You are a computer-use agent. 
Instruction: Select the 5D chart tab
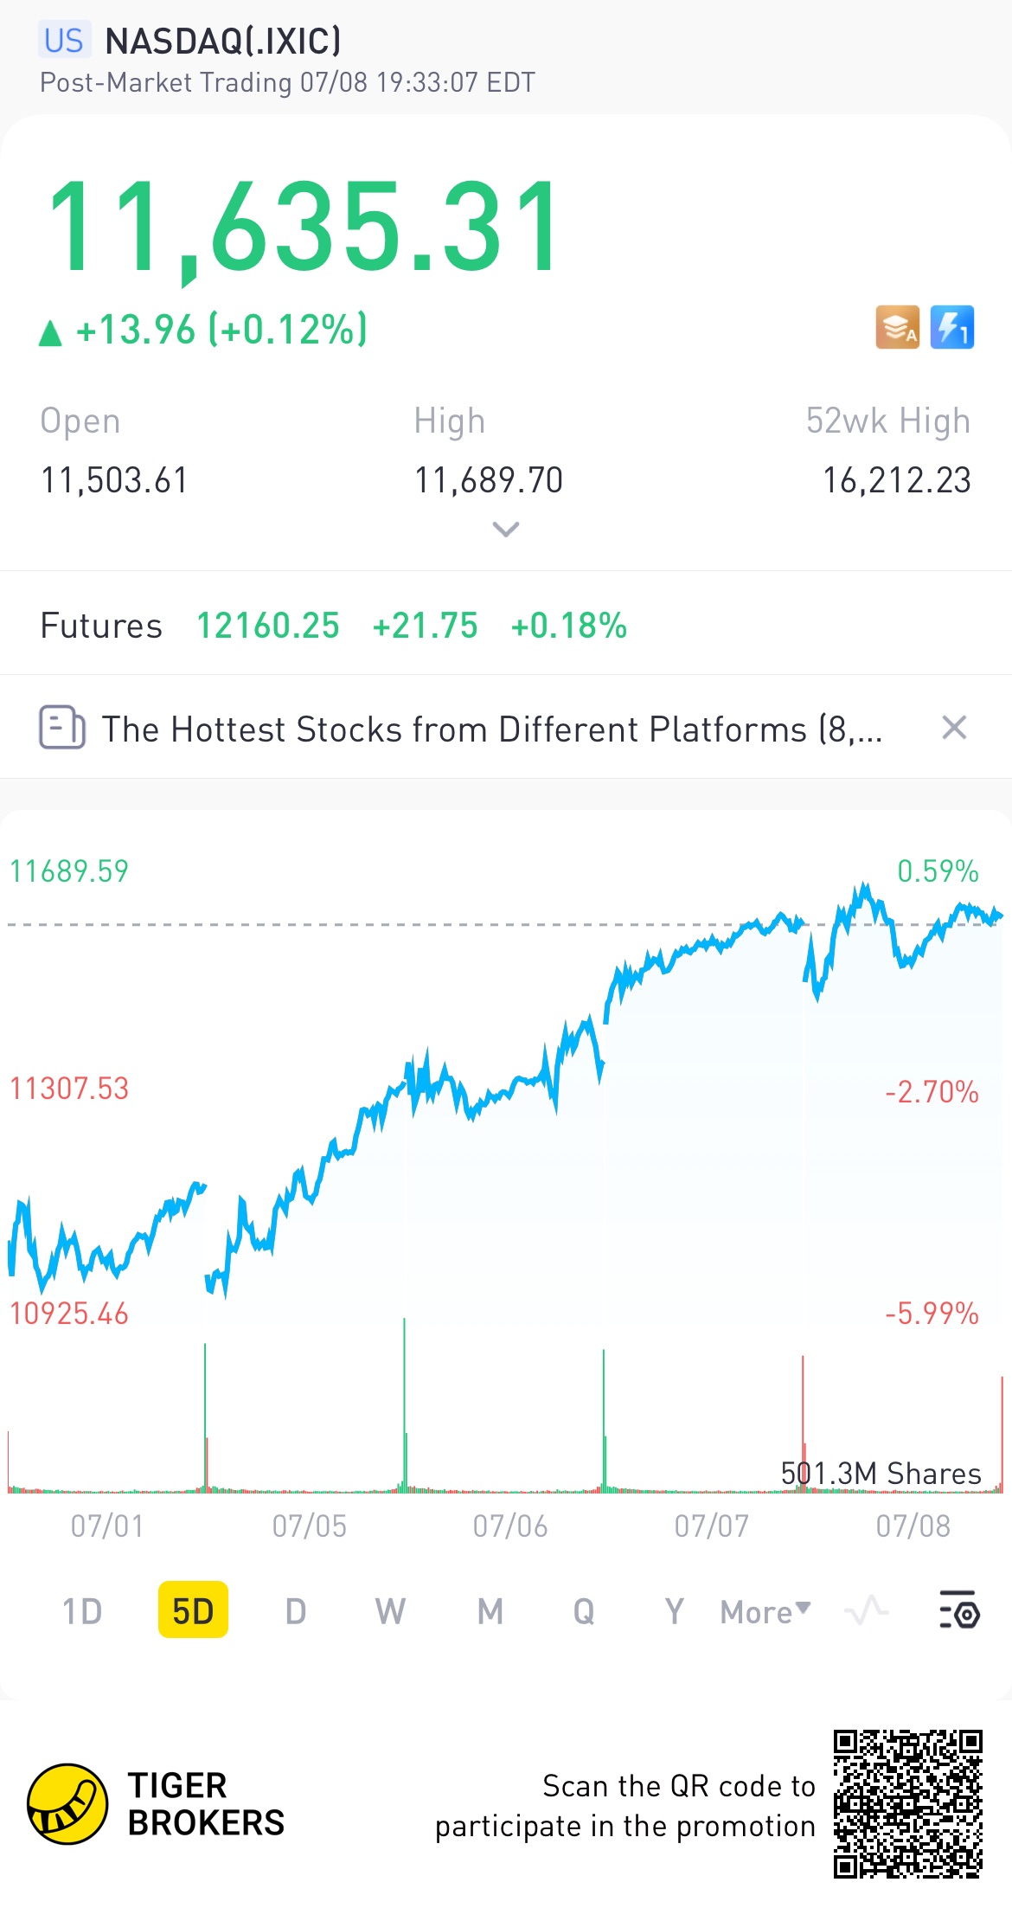193,1610
